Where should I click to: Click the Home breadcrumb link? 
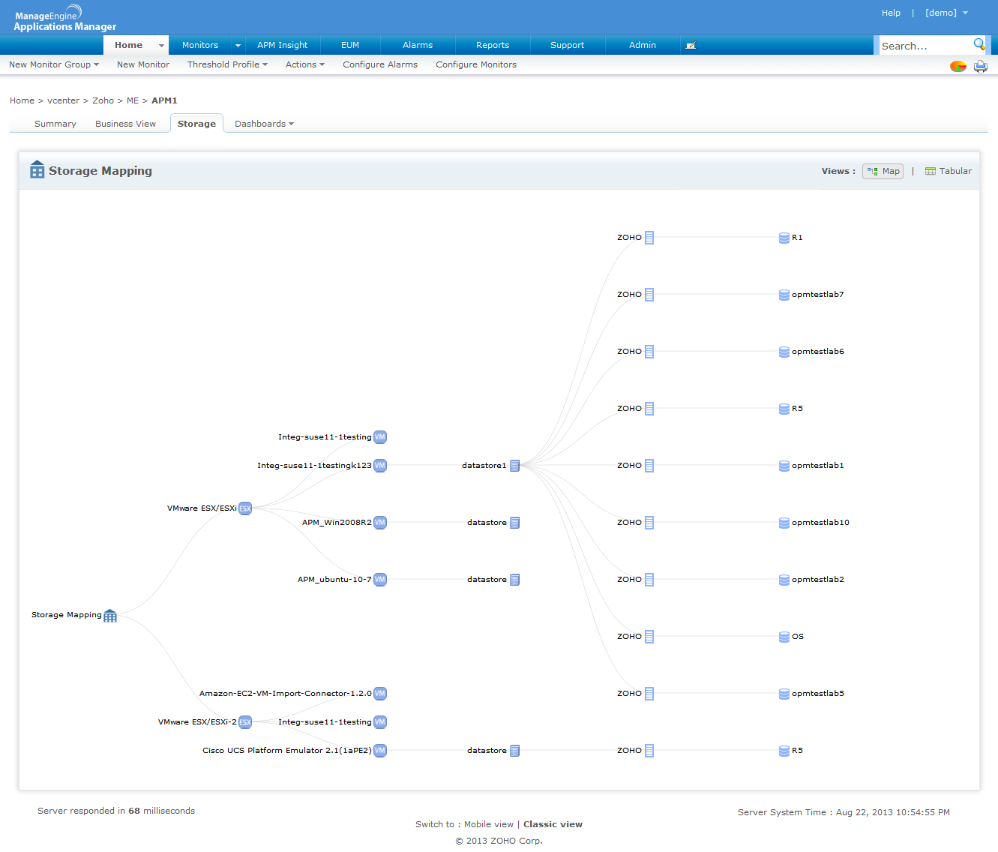(x=22, y=100)
